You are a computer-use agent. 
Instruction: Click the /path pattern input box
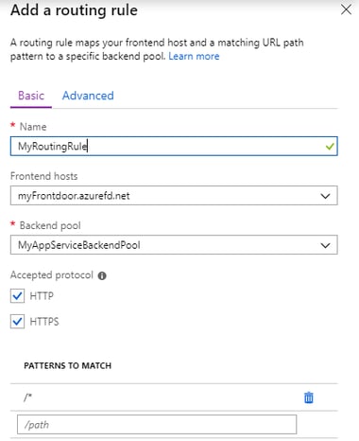coord(157,425)
